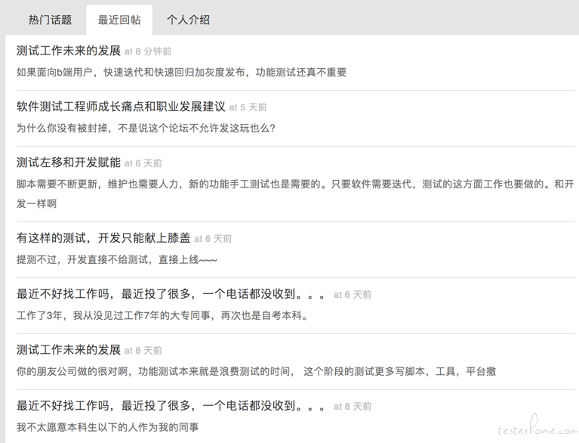The width and height of the screenshot is (579, 443).
Task: Click reply text 为什么你没有被封掉
Action: pos(146,129)
